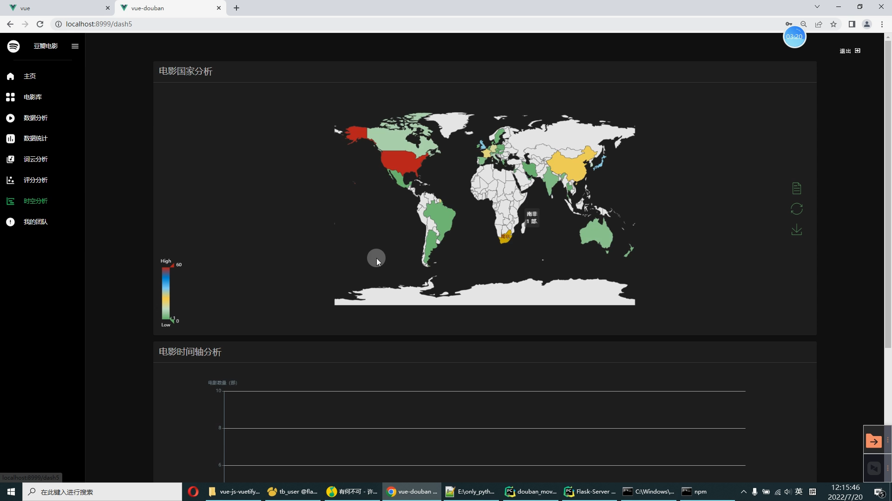
Task: Toggle the sidebar hamburger menu
Action: coord(75,46)
